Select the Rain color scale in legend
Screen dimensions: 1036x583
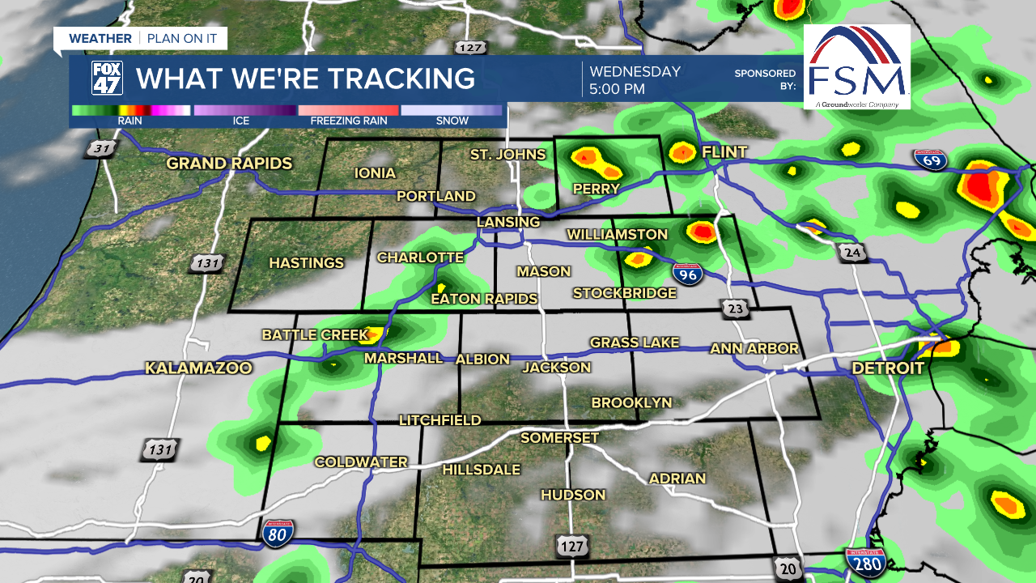[130, 111]
